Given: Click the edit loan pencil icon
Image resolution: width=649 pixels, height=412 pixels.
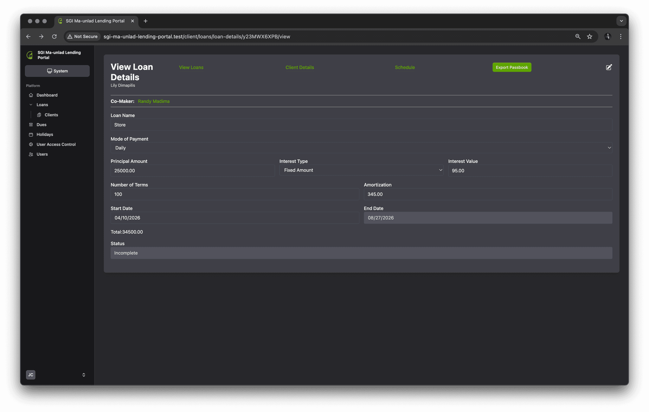Looking at the screenshot, I should 609,67.
